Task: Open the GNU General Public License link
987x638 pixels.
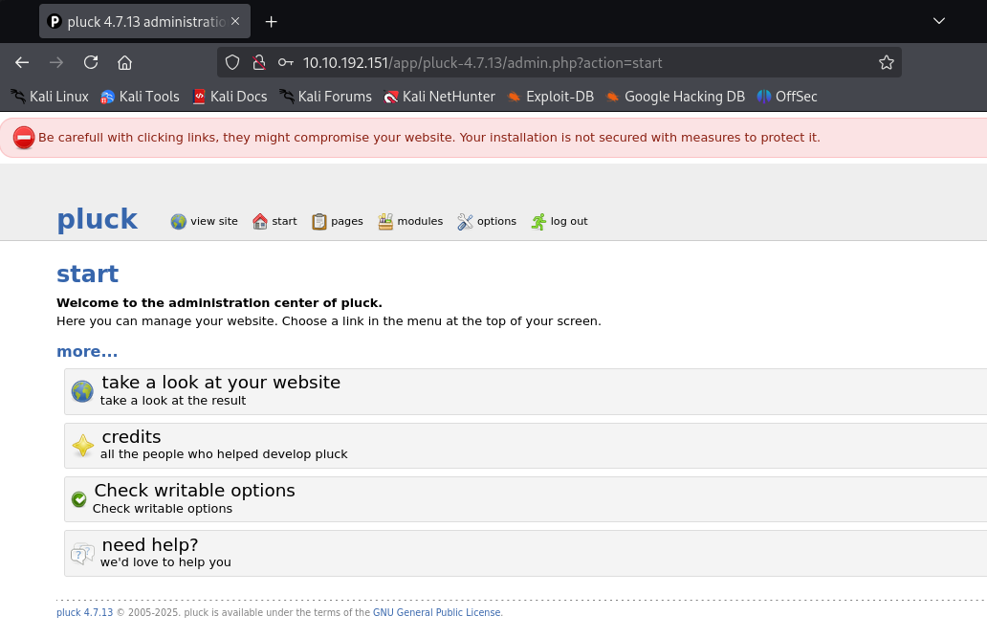Action: click(437, 612)
